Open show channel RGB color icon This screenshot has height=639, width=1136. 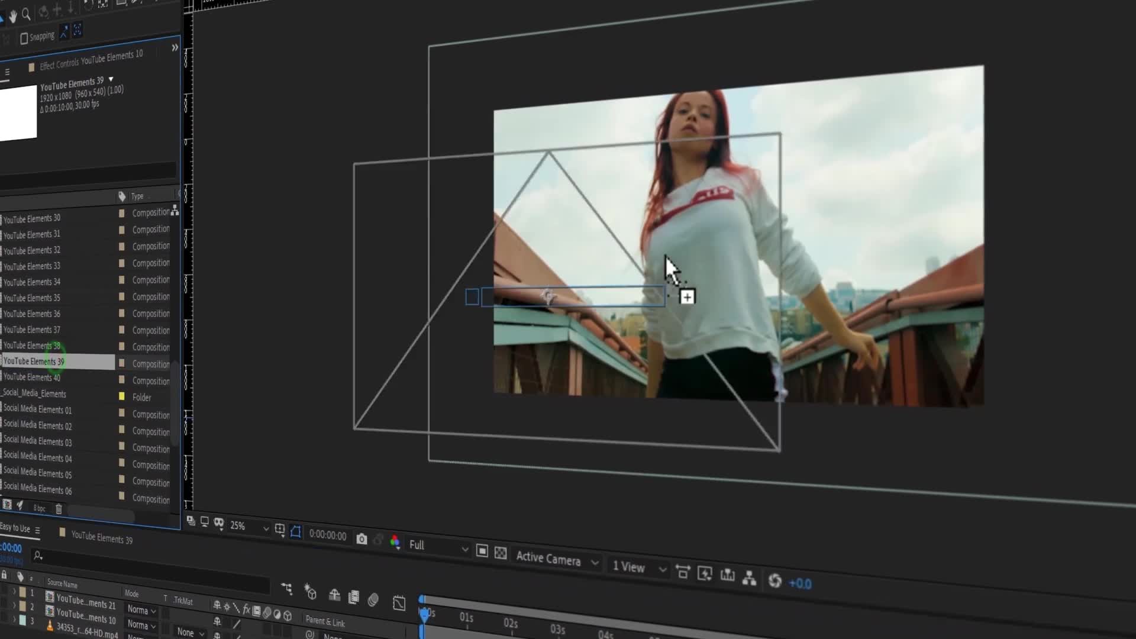[395, 543]
